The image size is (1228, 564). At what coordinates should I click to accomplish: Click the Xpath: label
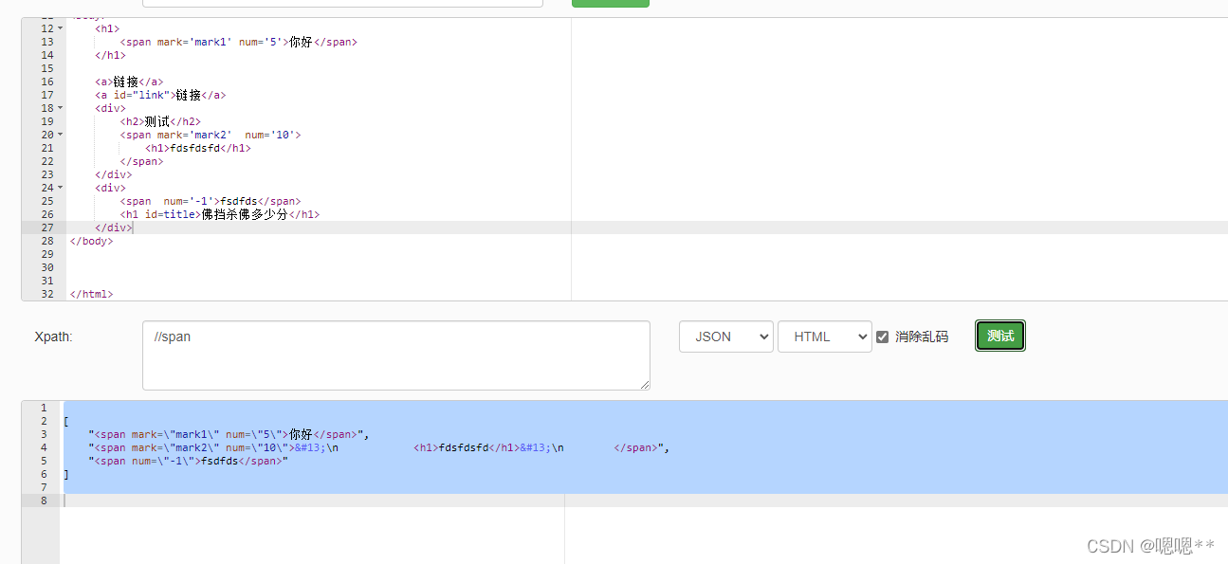53,337
